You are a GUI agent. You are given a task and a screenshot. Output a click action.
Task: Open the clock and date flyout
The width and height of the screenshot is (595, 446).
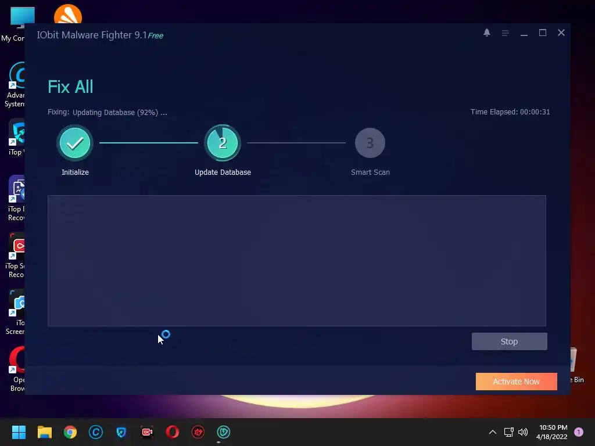(552, 432)
